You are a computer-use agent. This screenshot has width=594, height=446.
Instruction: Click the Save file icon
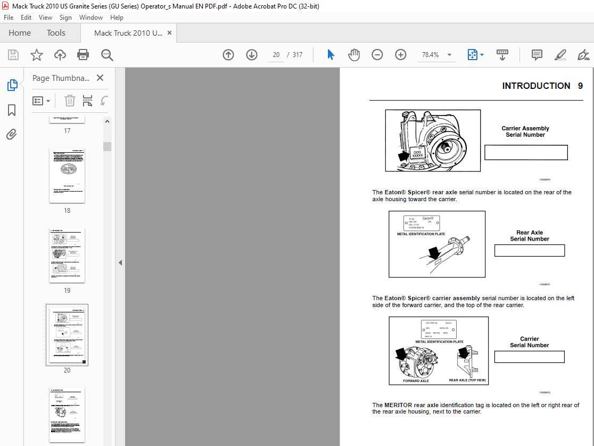(x=13, y=55)
